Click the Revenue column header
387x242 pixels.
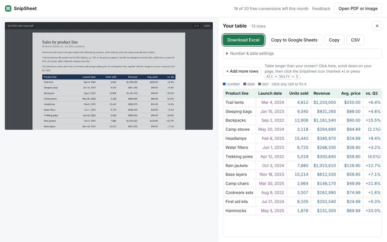click(325, 93)
